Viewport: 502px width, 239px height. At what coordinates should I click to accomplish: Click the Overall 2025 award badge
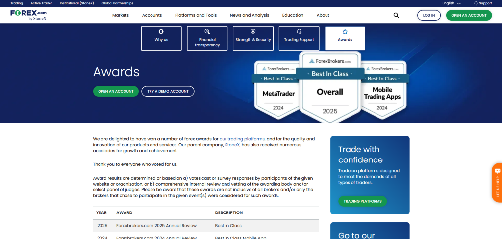coord(330,87)
